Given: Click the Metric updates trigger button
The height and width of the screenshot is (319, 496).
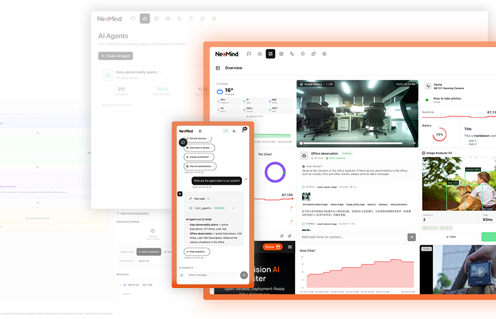Looking at the screenshot, I should [149, 251].
